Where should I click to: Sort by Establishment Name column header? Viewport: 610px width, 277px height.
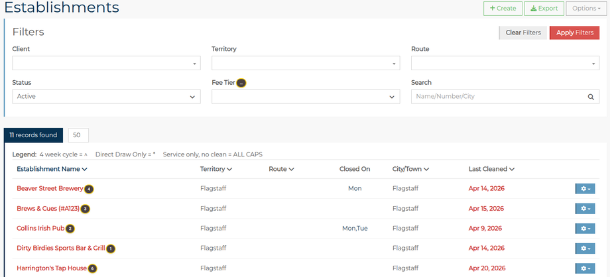52,169
